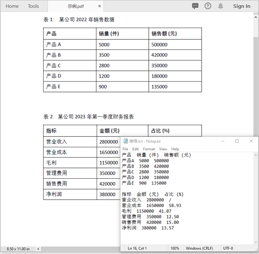This screenshot has width=259, height=254.
Task: Maximize the Notepad window
Action: (x=237, y=141)
